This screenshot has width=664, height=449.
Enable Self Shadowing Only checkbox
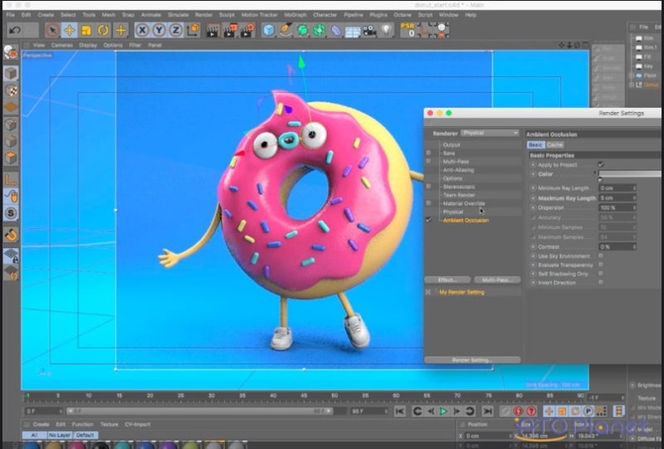[x=601, y=274]
